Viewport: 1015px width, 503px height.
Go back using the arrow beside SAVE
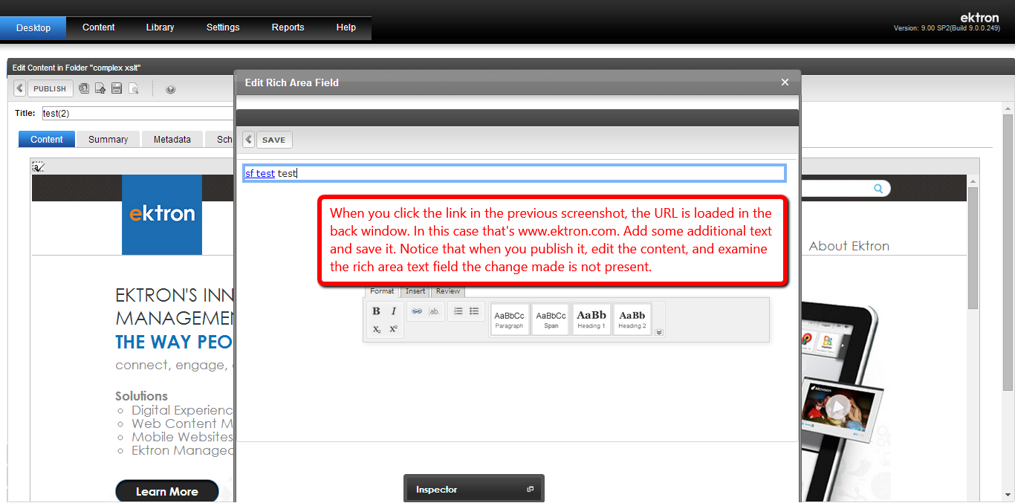click(x=249, y=140)
